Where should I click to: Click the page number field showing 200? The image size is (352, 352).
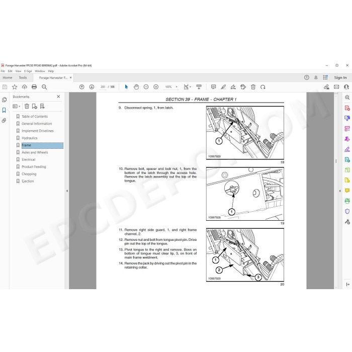tap(103, 87)
